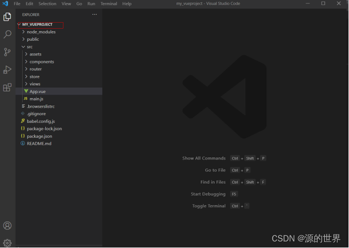Click the node_modules folder name
Viewport: 349px width, 248px height.
point(41,32)
